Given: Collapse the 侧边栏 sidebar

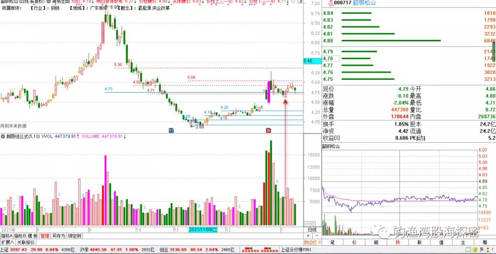Looking at the screenshot, I should point(313,243).
